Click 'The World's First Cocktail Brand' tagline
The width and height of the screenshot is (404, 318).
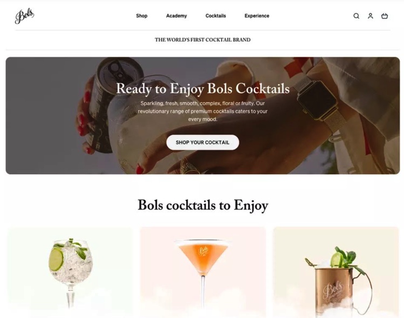(202, 40)
